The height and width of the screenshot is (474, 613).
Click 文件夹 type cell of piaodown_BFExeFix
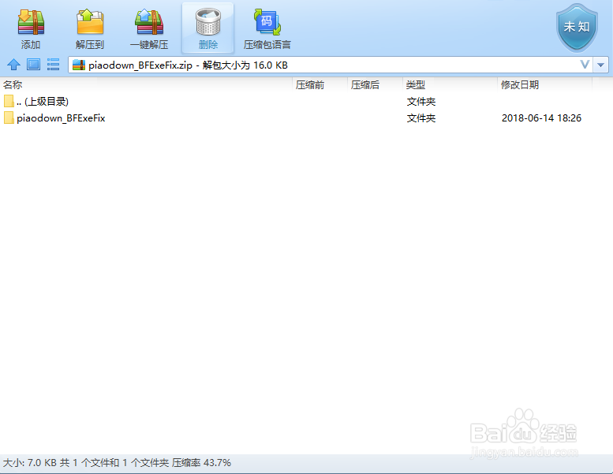pos(421,118)
